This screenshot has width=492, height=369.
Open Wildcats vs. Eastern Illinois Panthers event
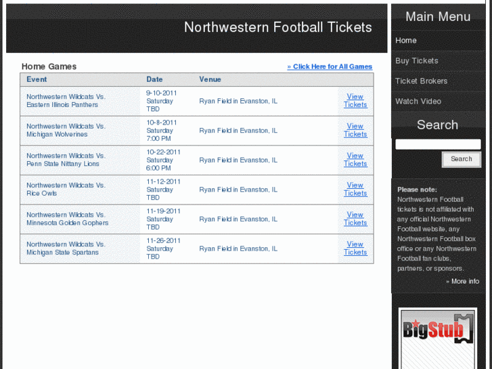(x=66, y=101)
